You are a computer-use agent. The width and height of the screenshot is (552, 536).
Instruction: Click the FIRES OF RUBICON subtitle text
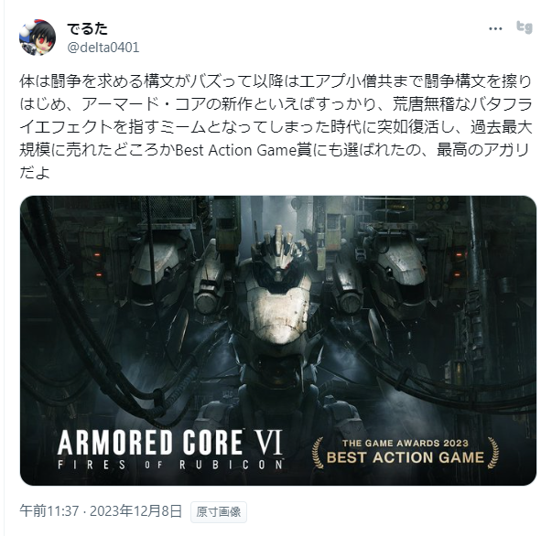pyautogui.click(x=170, y=465)
